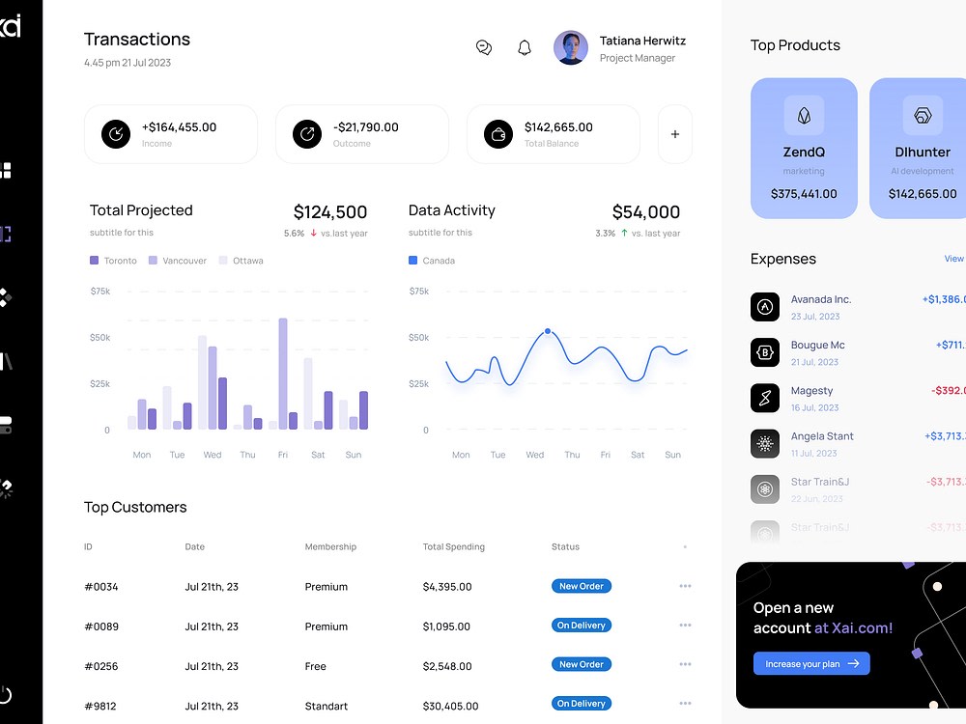Viewport: 966px width, 724px height.
Task: Click the Avanada Inc. expense name
Action: [820, 299]
